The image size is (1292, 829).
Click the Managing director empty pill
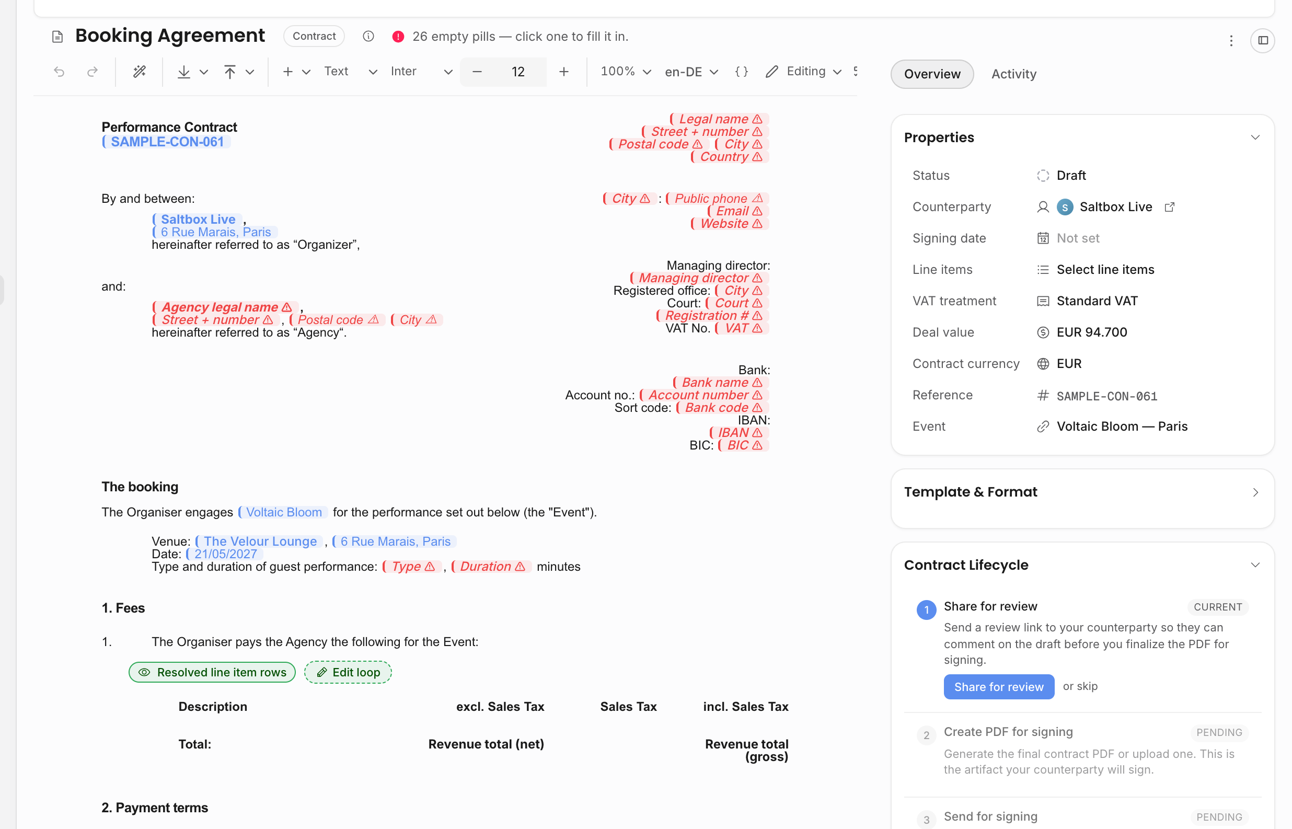[x=699, y=278]
